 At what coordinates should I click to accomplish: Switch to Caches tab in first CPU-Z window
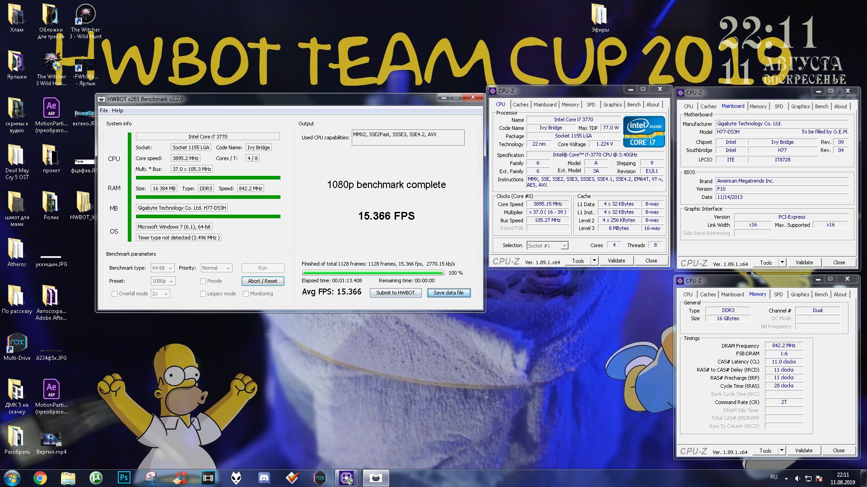pyautogui.click(x=520, y=105)
